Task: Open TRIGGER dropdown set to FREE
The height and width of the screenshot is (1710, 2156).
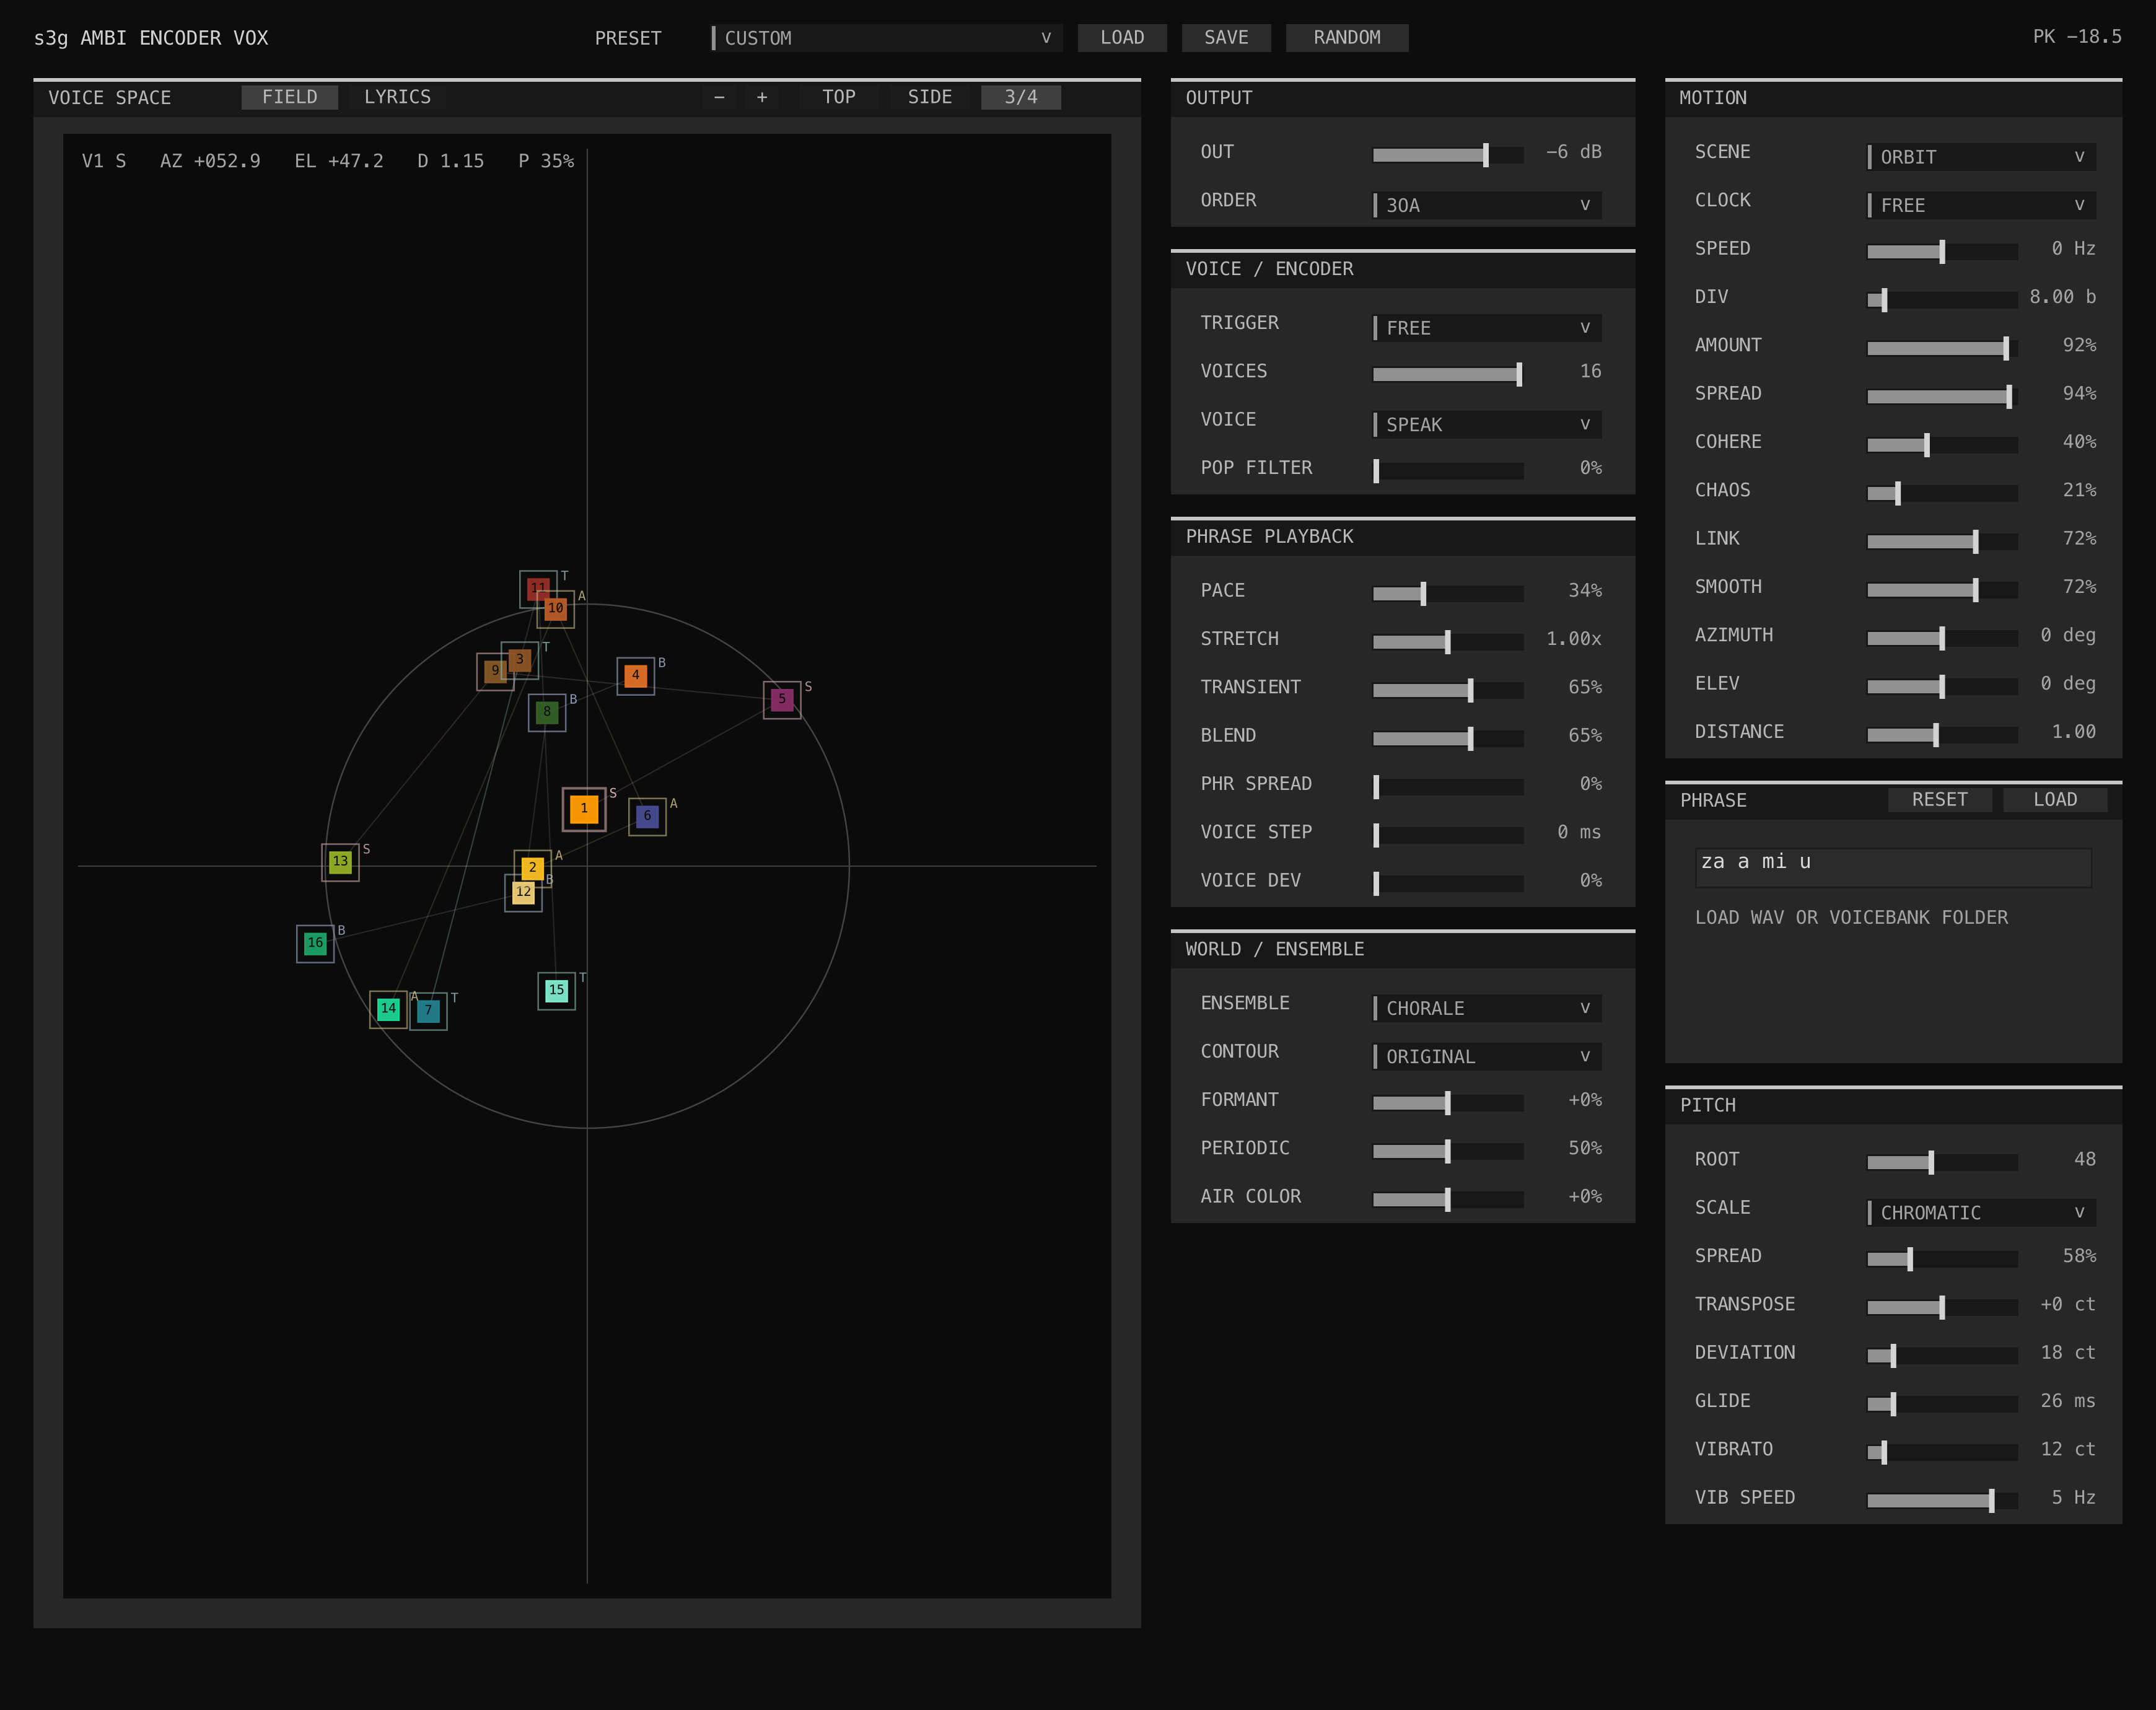Action: 1487,328
